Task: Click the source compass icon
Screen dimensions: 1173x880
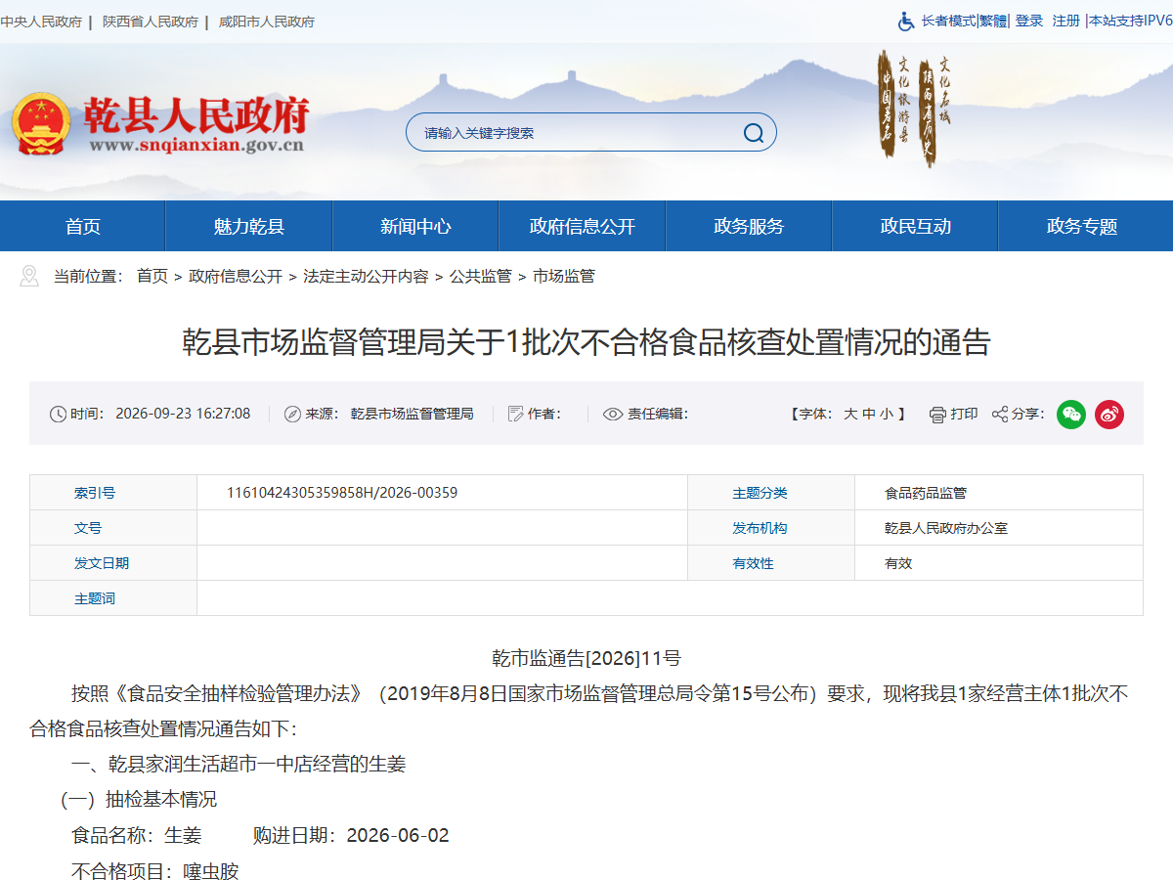Action: 292,415
